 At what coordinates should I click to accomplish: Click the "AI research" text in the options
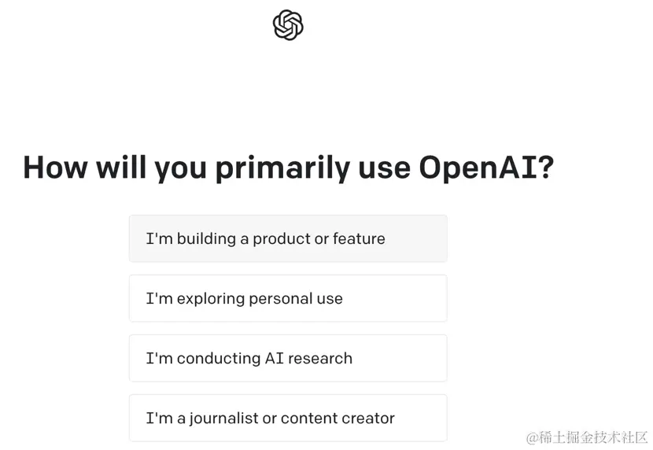click(x=308, y=359)
